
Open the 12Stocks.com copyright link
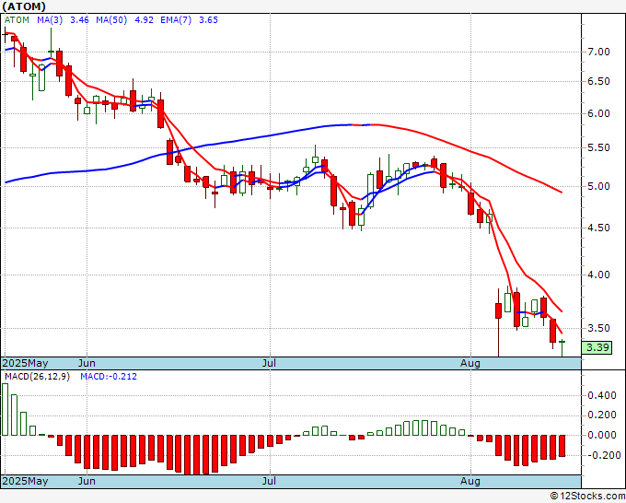tap(587, 496)
